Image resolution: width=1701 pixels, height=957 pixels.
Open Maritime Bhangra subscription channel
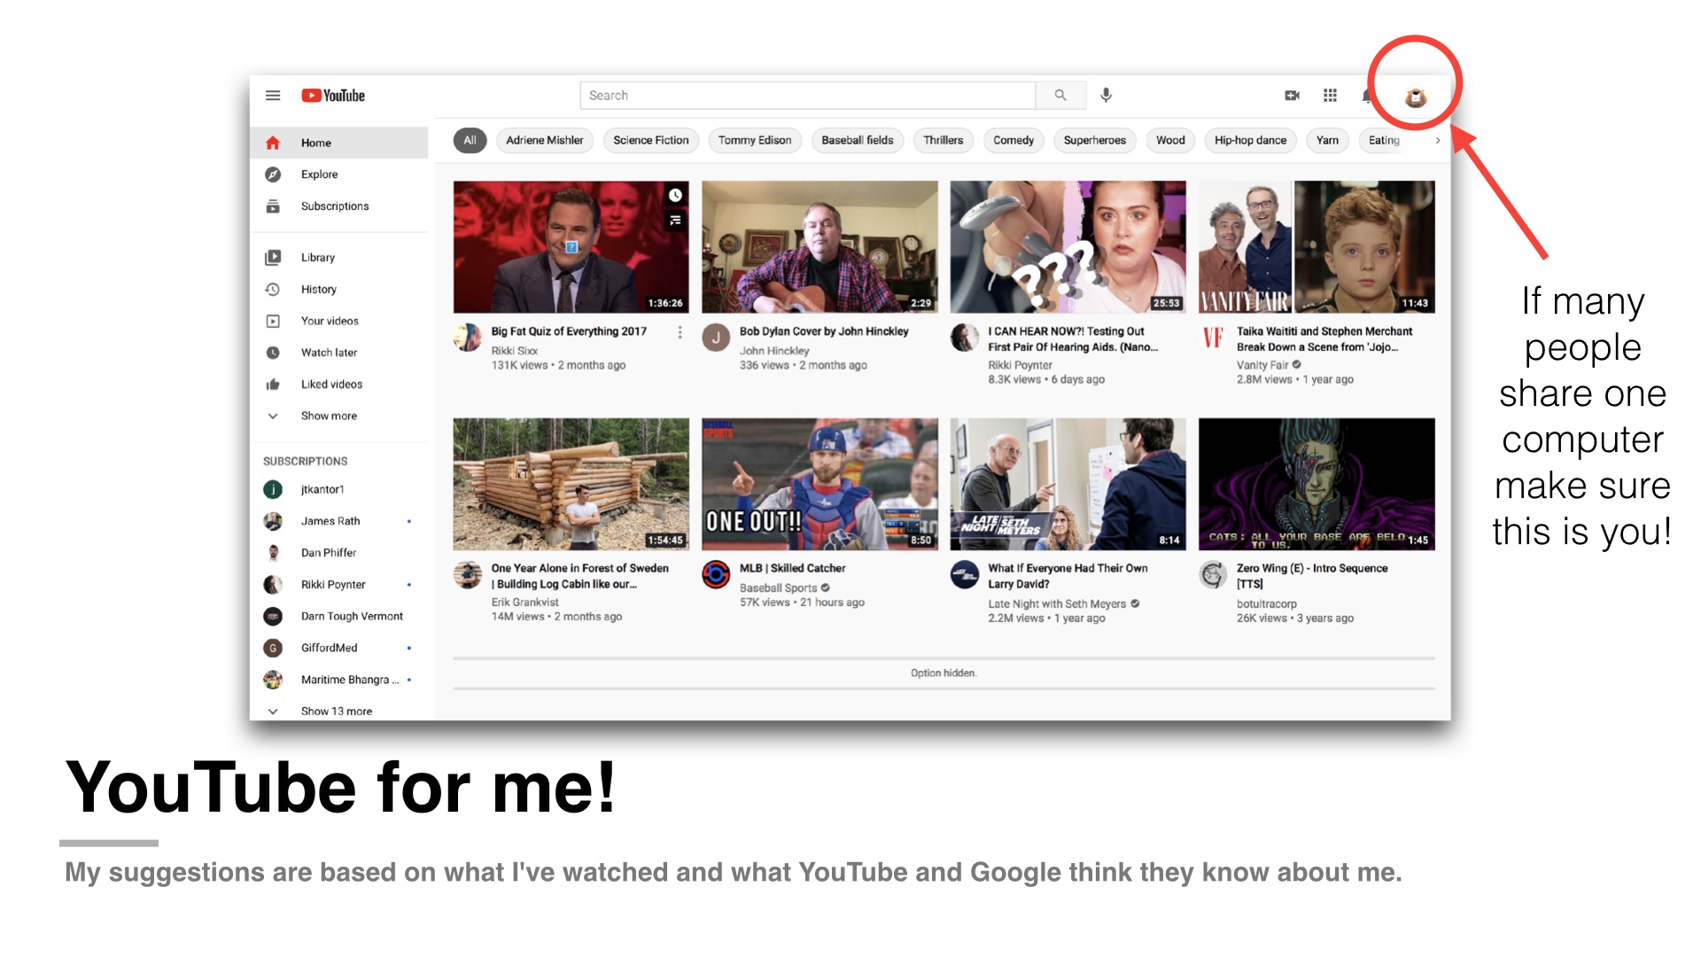pyautogui.click(x=339, y=680)
